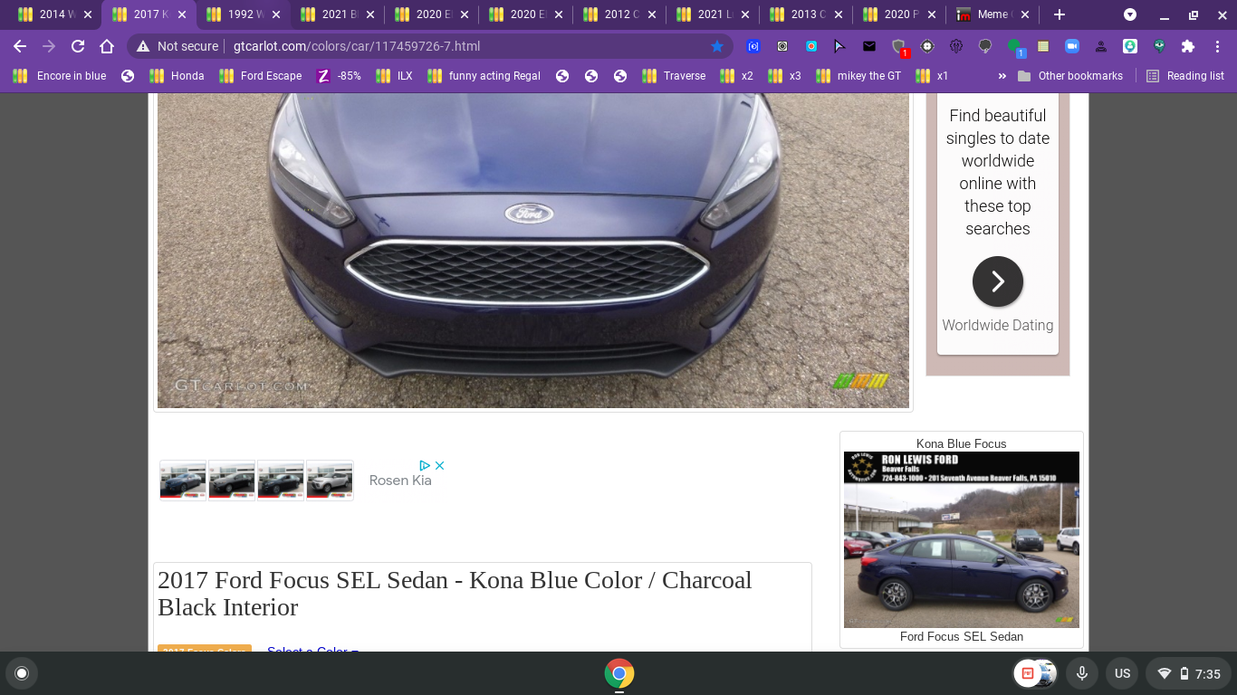This screenshot has width=1237, height=695.
Task: Expand the hidden bookmarks chevron
Action: pyautogui.click(x=1002, y=76)
